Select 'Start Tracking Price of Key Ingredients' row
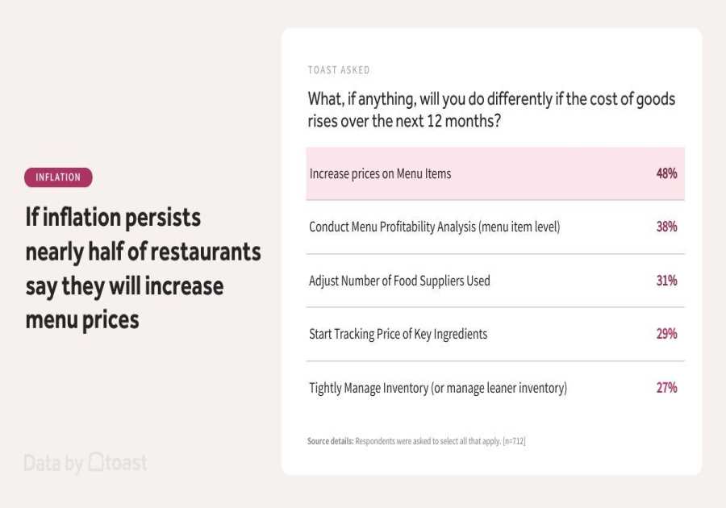The width and height of the screenshot is (726, 508). click(398, 334)
